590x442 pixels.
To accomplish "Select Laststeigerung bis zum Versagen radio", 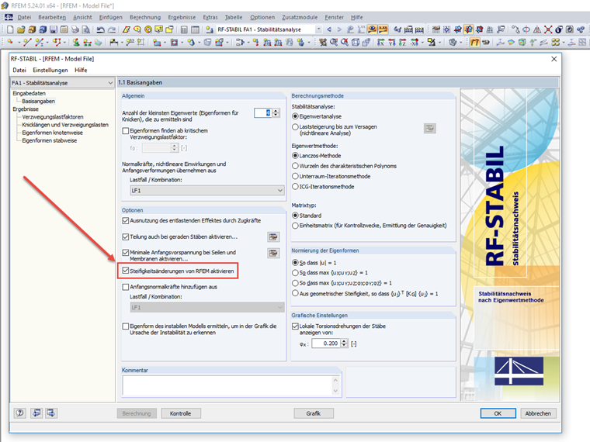I will [x=295, y=127].
